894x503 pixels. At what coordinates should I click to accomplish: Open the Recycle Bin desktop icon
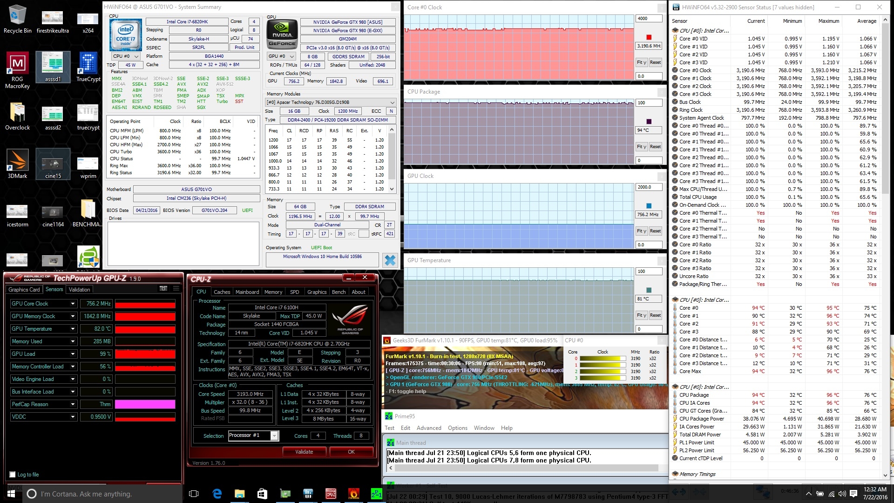pos(17,20)
